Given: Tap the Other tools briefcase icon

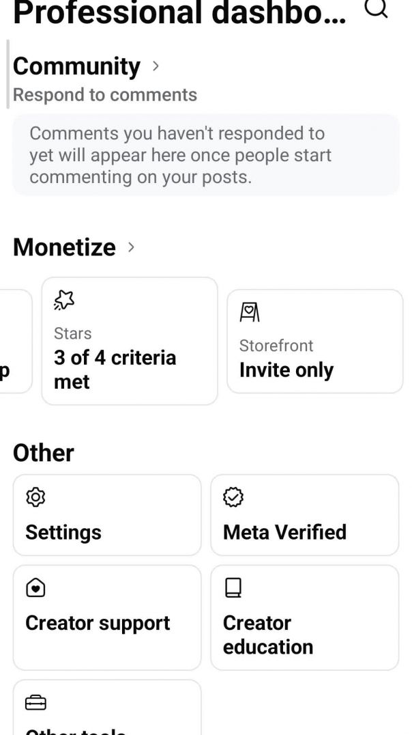Looking at the screenshot, I should coord(35,702).
